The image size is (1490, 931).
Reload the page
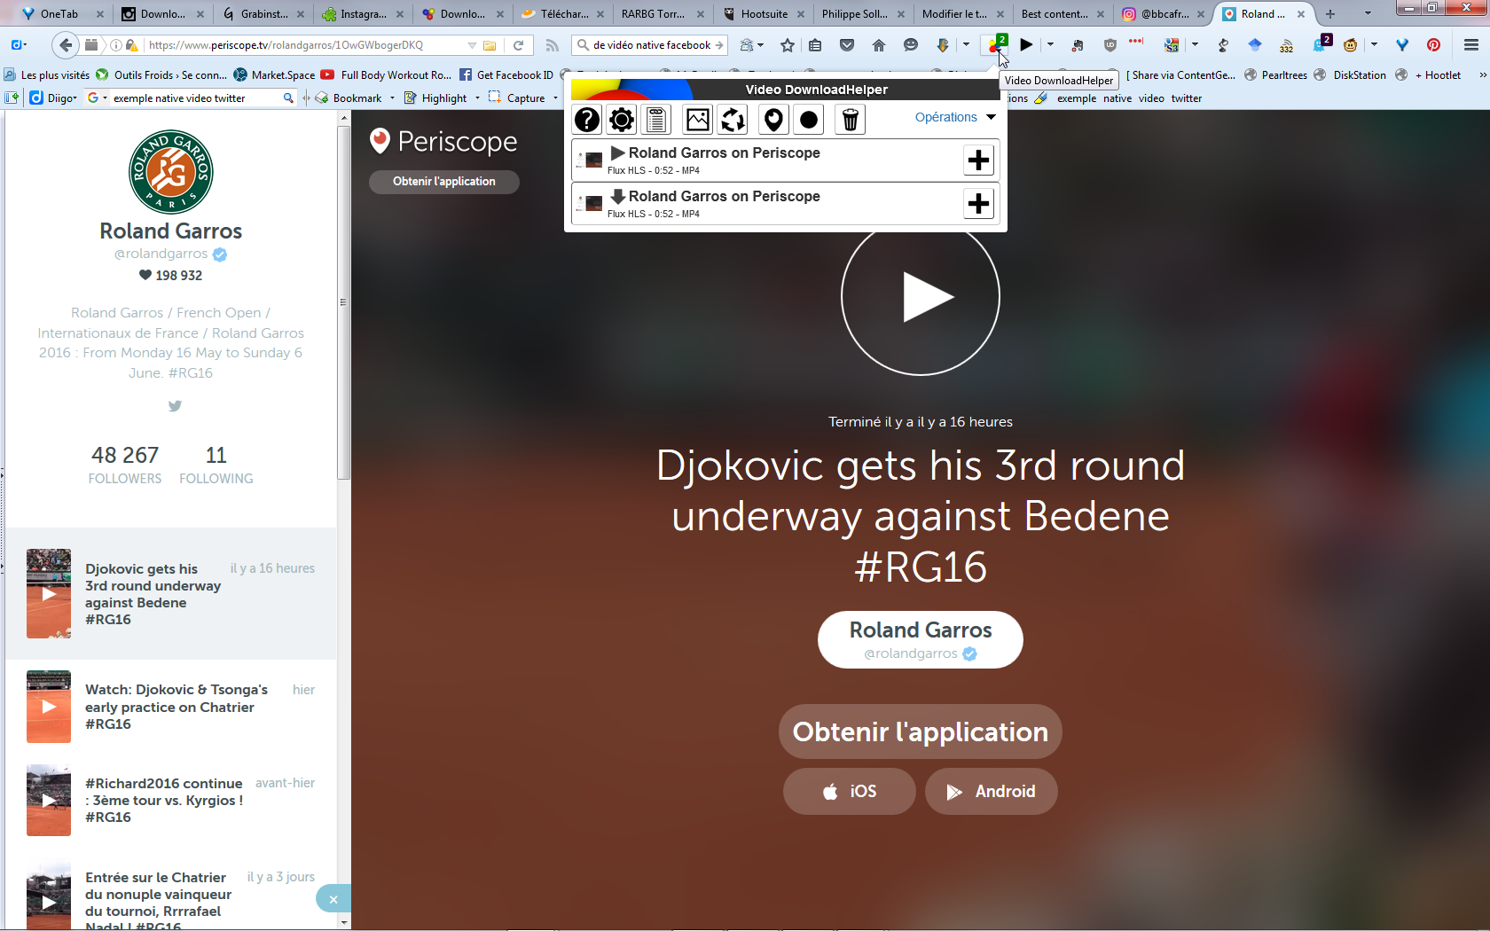[519, 45]
